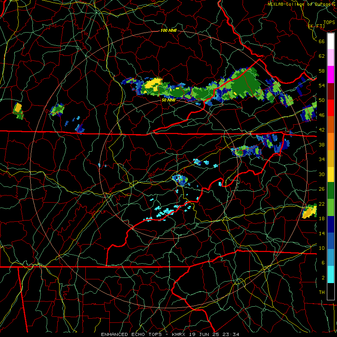Click the 62 legend value
The height and width of the screenshot is (337, 337).
(x=322, y=56)
